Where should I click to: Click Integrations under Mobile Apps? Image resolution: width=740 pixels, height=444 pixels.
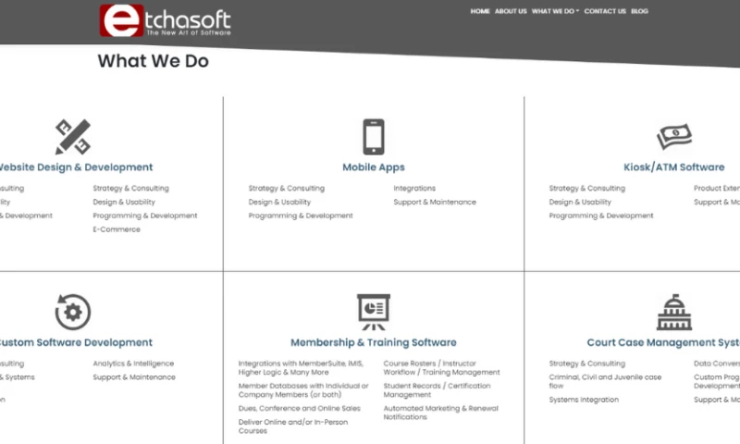(414, 189)
